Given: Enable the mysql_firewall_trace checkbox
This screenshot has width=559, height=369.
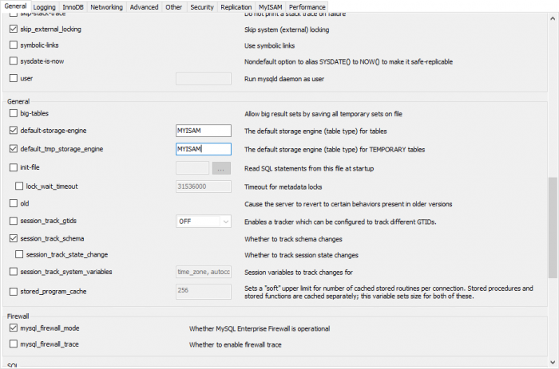Looking at the screenshot, I should 13,344.
